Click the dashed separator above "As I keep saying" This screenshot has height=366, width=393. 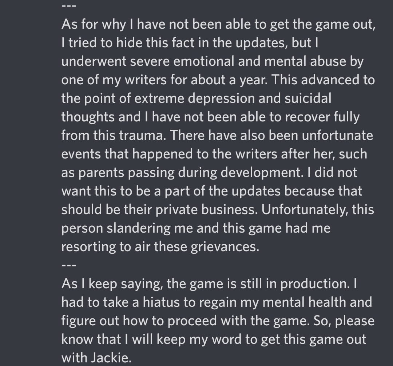69,265
